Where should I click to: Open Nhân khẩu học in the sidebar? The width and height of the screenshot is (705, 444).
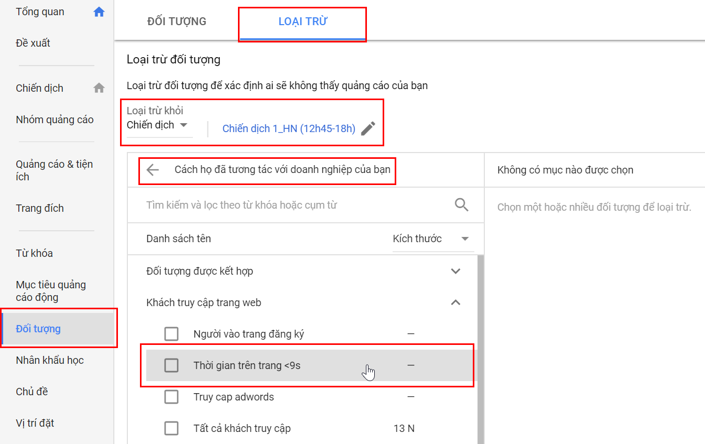[x=50, y=360]
